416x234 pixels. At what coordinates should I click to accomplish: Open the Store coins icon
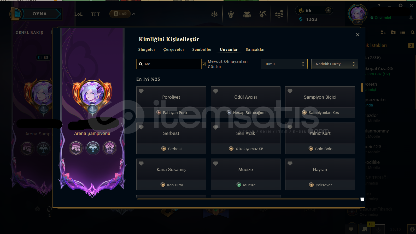279,14
